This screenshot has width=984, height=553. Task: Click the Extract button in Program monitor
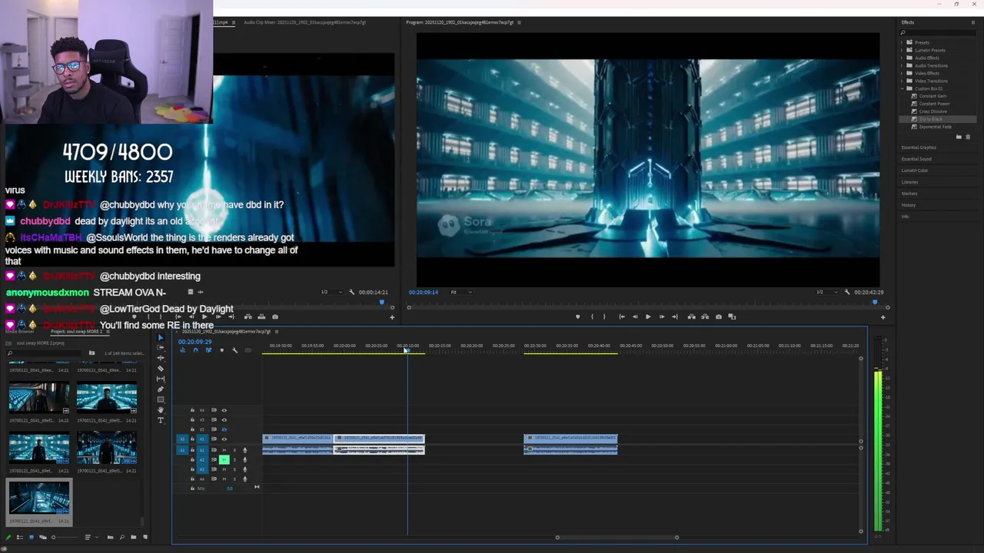705,316
